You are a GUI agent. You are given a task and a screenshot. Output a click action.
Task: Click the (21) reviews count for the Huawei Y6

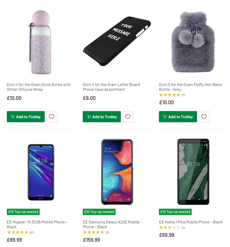(32, 232)
